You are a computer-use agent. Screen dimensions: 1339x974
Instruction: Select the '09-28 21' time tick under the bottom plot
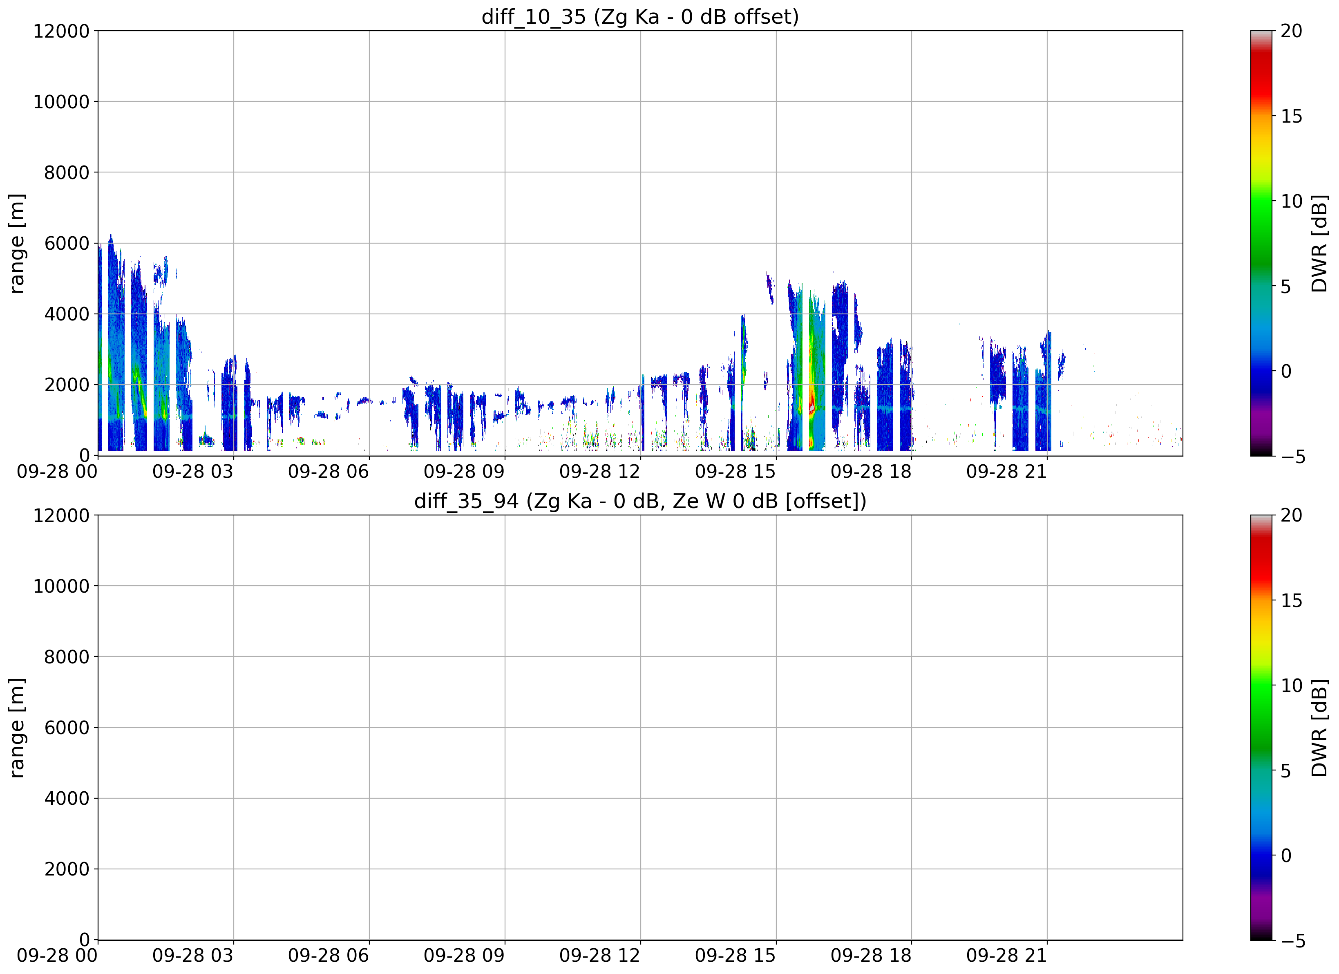click(1007, 956)
